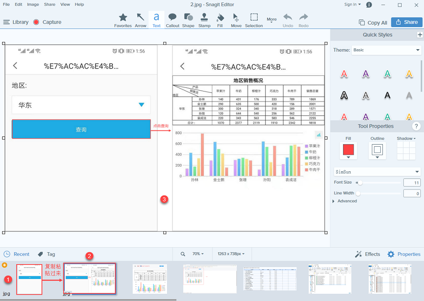Expand the Advanced section
This screenshot has width=424, height=301.
pyautogui.click(x=344, y=201)
